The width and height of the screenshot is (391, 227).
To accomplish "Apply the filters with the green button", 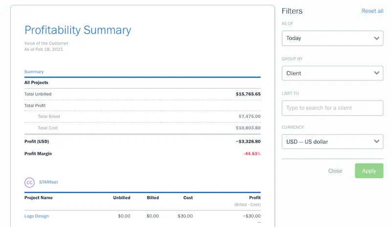I will pyautogui.click(x=369, y=171).
